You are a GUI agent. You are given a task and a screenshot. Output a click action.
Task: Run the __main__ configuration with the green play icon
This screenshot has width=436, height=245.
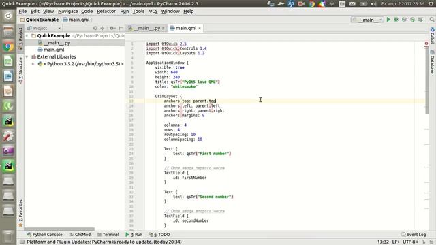(388, 20)
